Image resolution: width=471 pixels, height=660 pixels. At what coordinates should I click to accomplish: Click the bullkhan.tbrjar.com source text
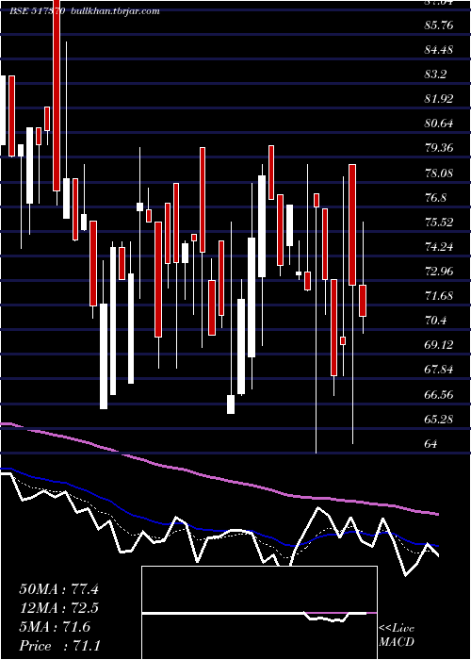tap(116, 11)
